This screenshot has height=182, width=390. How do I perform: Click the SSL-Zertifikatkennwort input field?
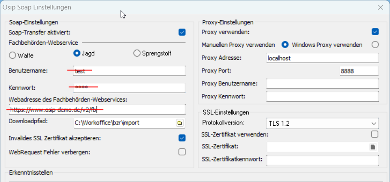coord(322,160)
